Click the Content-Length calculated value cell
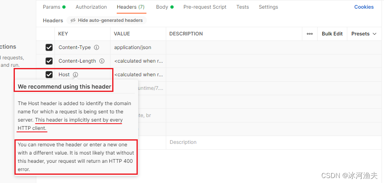 pyautogui.click(x=138, y=61)
